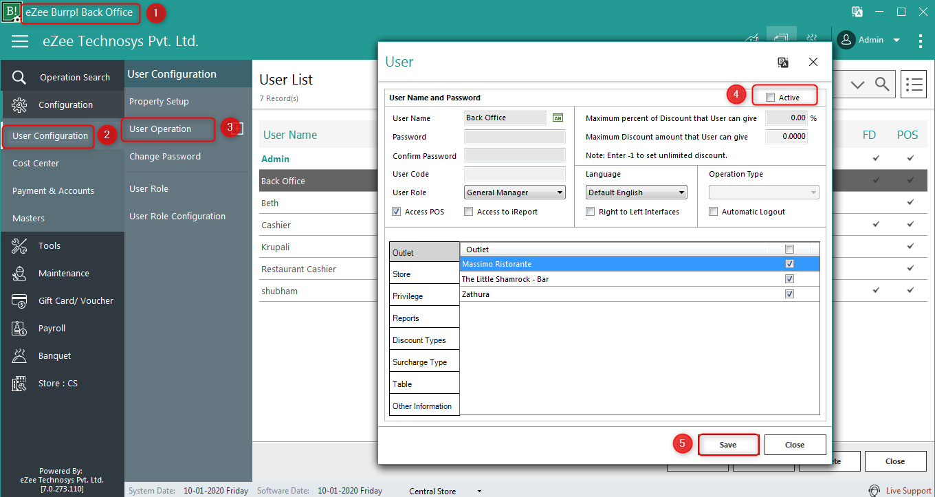The image size is (935, 497).
Task: Click the Configuration gear icon
Action: pos(19,104)
